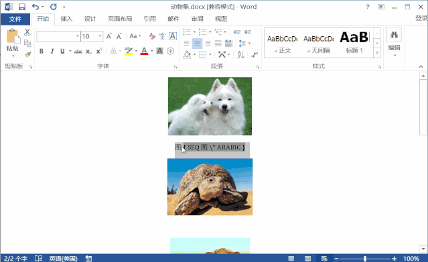This screenshot has height=262, width=428.
Task: Toggle superscript formatting
Action: tap(99, 51)
